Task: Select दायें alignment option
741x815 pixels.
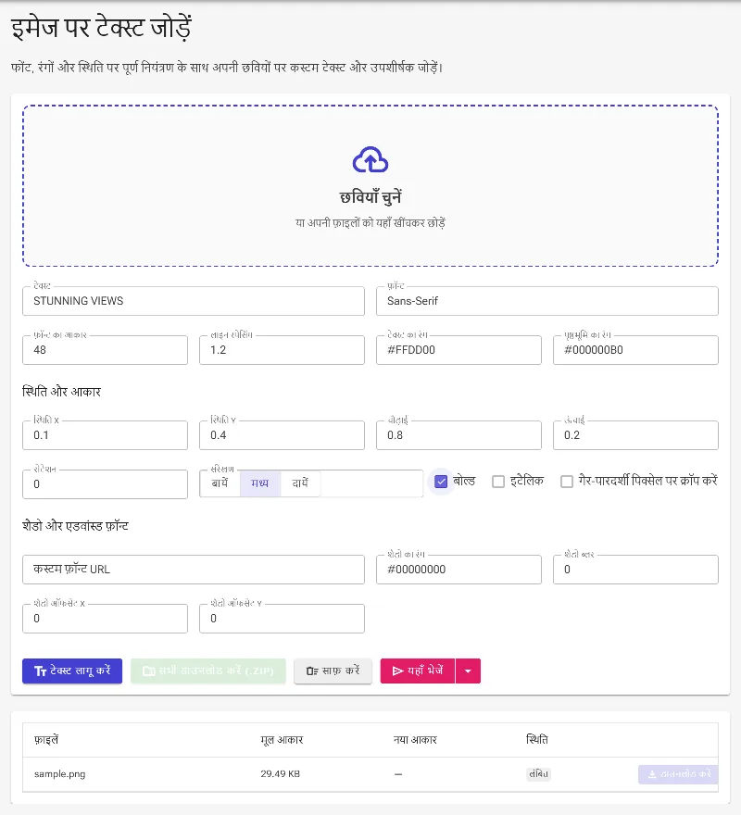Action: click(300, 483)
